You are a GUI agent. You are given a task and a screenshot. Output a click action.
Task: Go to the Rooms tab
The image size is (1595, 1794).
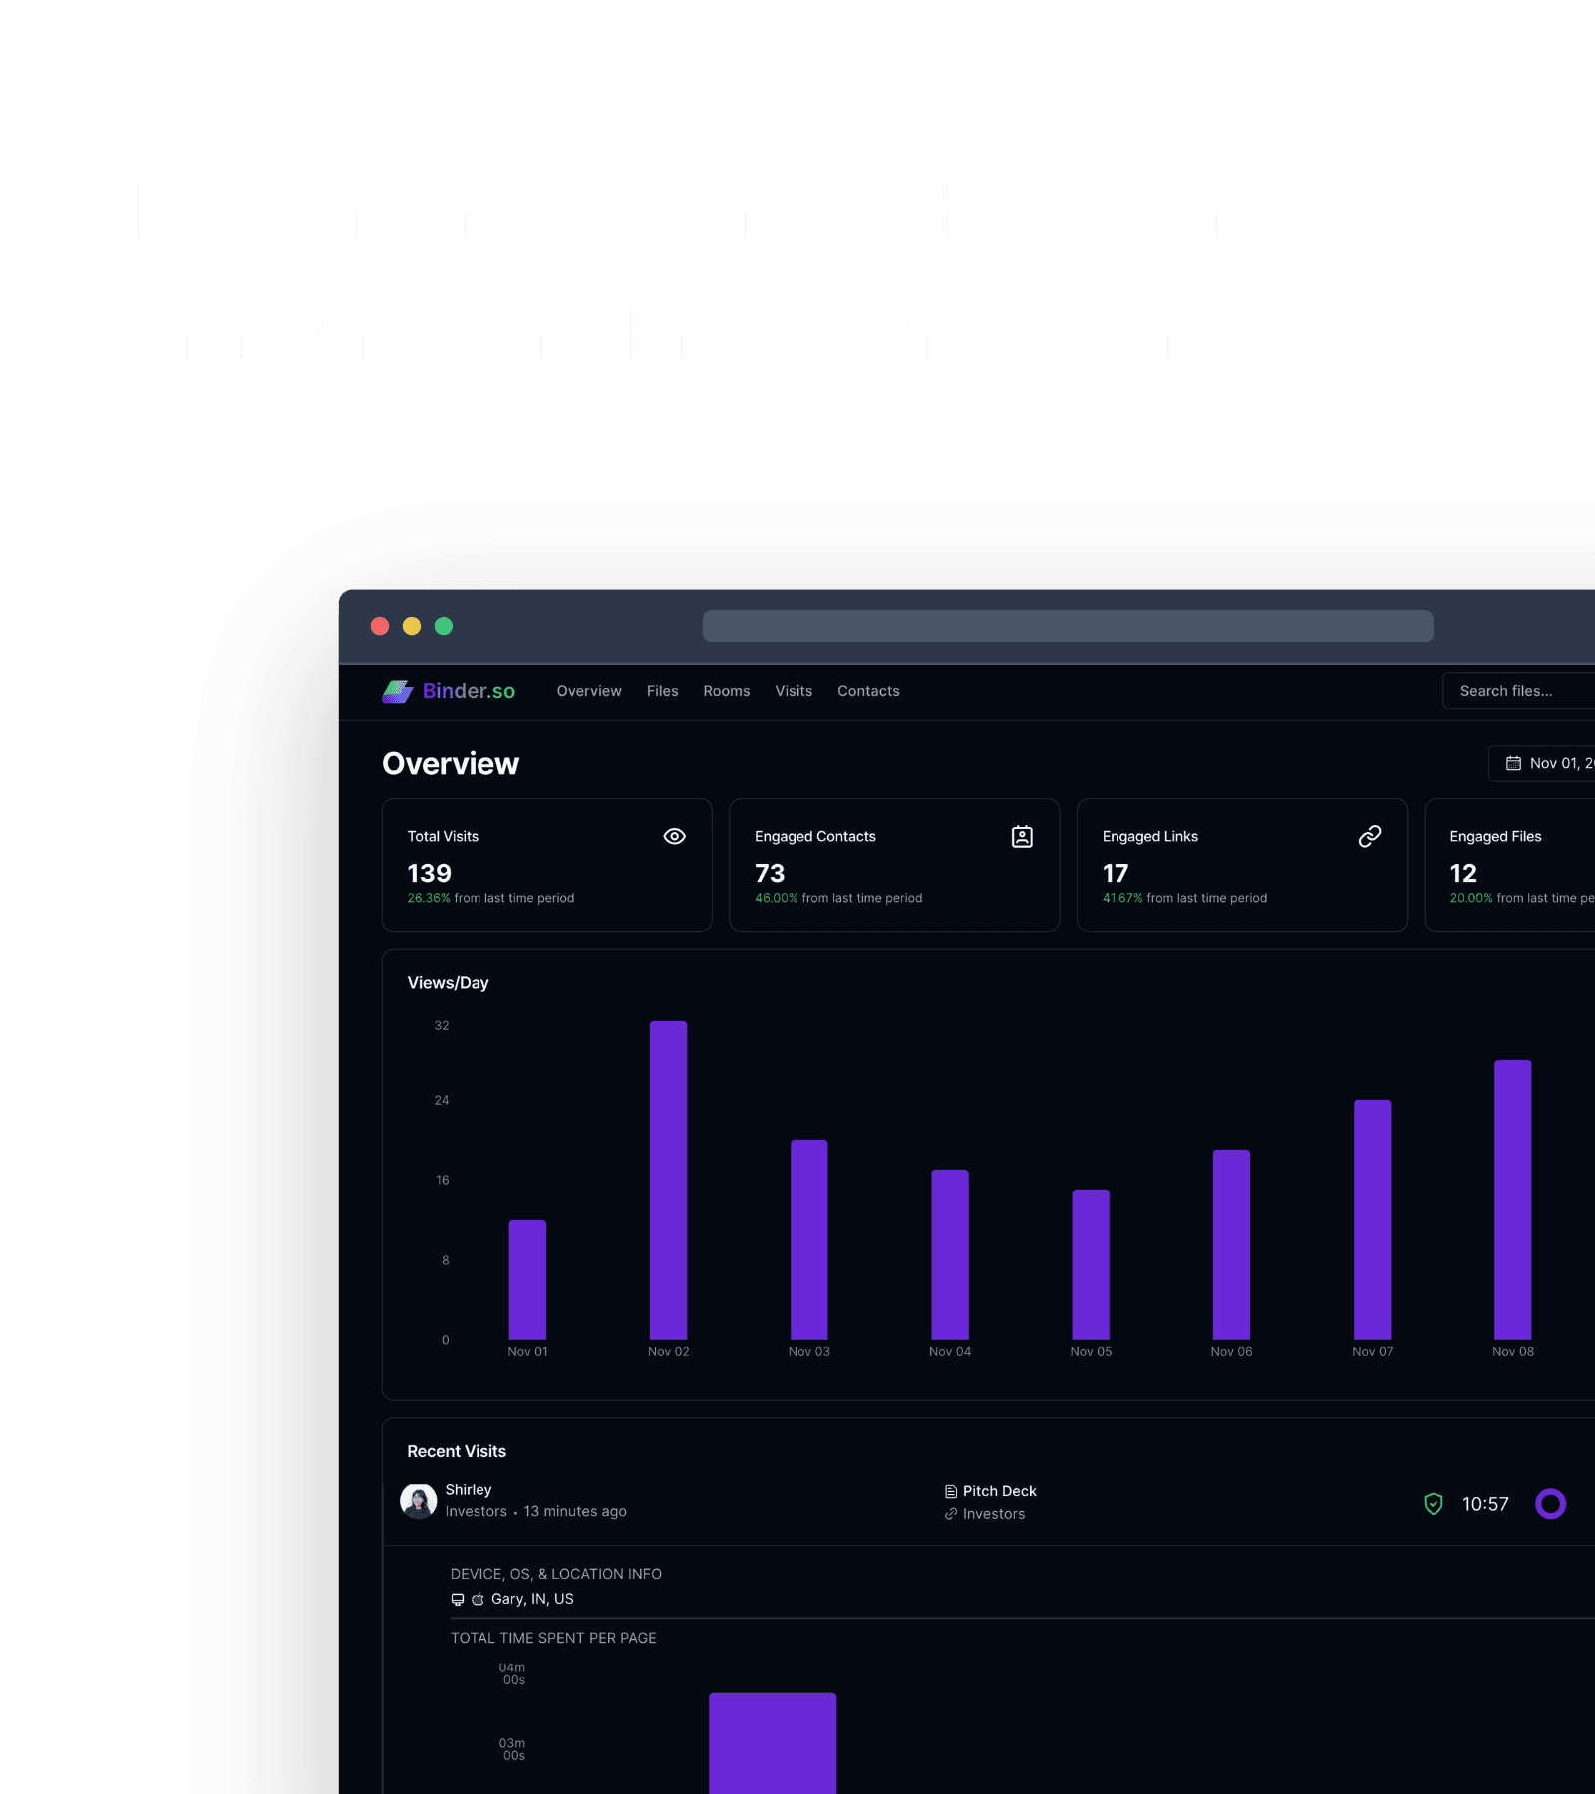click(x=726, y=691)
